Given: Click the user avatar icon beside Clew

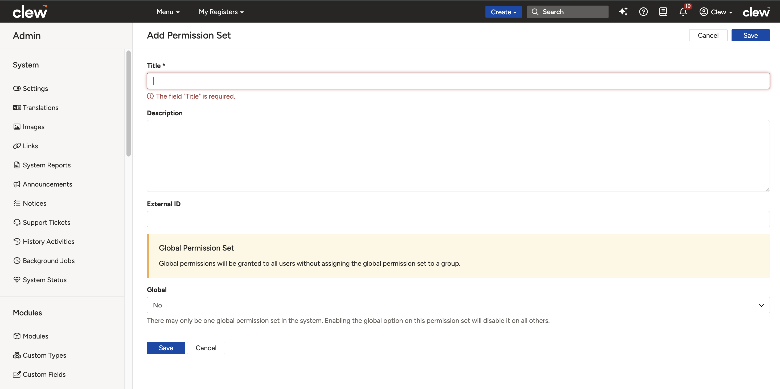Looking at the screenshot, I should (704, 12).
